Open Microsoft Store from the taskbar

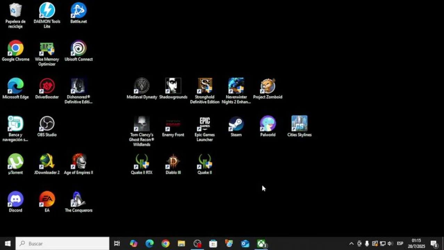213,243
